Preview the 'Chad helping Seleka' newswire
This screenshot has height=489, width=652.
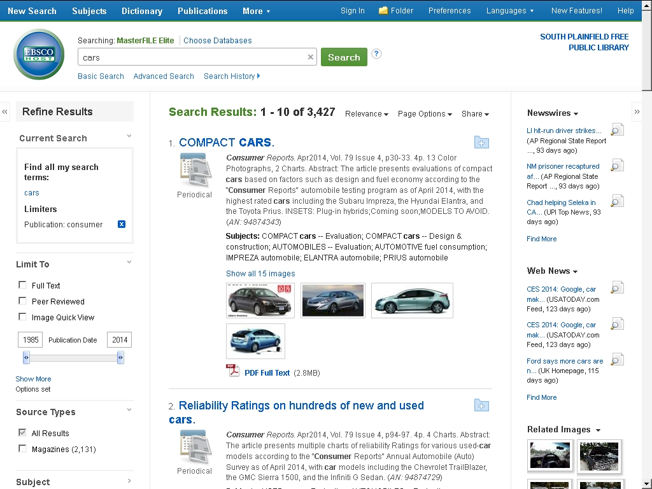click(x=617, y=201)
